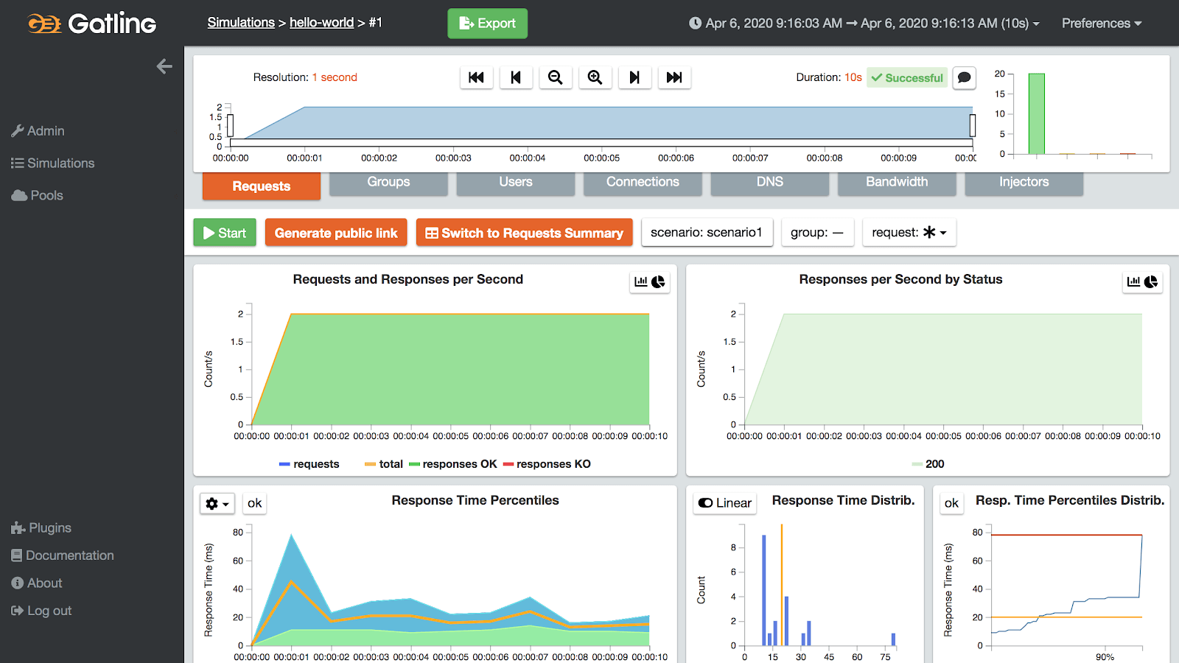1179x663 pixels.
Task: Switch to the Requests tab
Action: 262,186
